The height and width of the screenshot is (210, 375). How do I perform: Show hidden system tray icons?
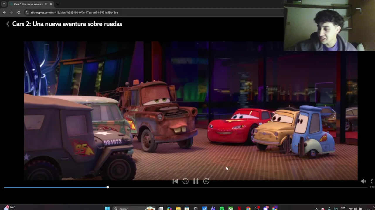point(316,209)
